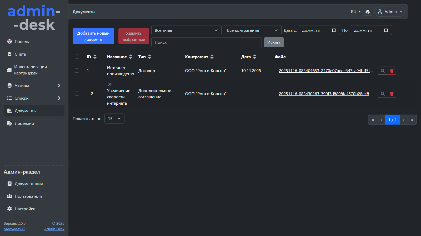421x236 pixels.
Task: Click 'Добавить новый документ' button
Action: coord(93,36)
